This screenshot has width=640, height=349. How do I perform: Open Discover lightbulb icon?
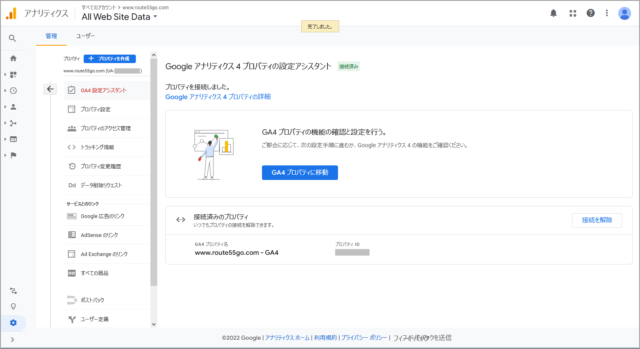click(13, 306)
